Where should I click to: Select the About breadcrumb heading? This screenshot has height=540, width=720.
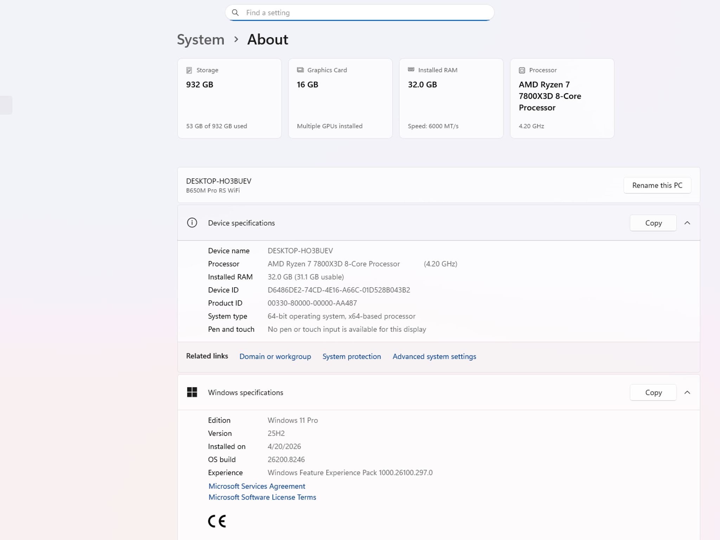tap(268, 39)
